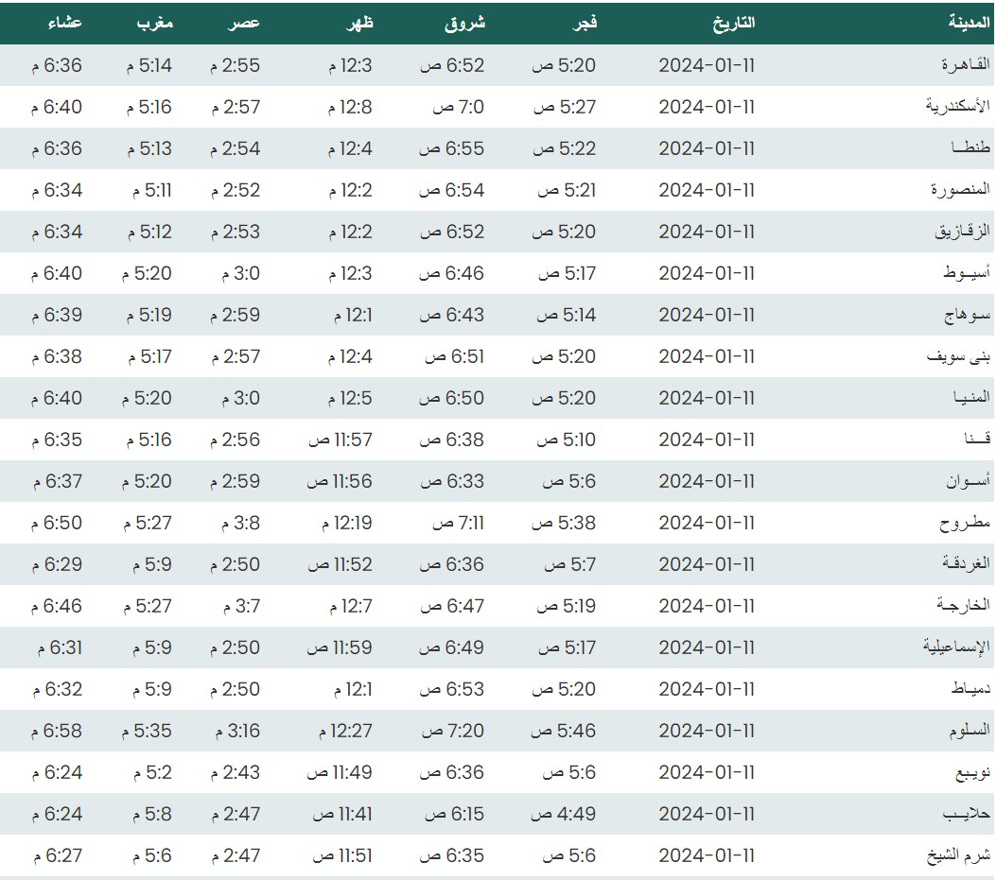Select the مغرب column header
This screenshot has height=880, width=996.
click(155, 23)
